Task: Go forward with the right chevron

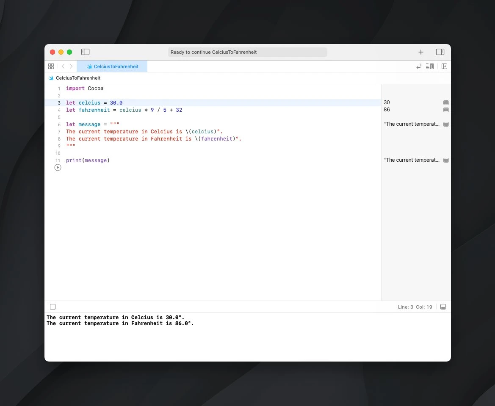Action: 71,66
